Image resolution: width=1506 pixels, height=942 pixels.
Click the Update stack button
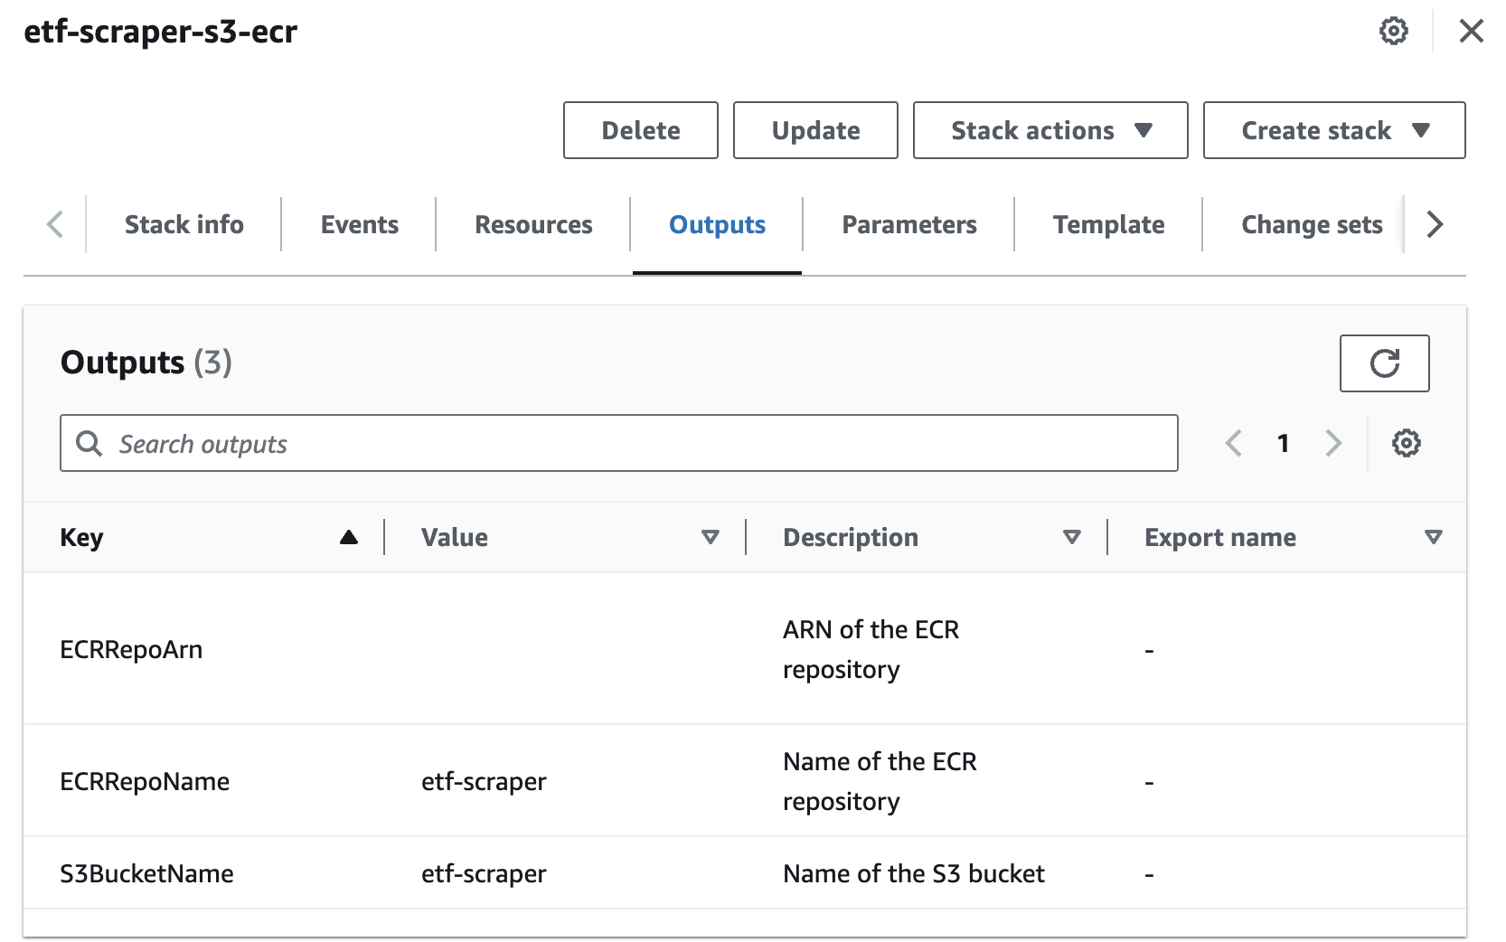click(815, 130)
